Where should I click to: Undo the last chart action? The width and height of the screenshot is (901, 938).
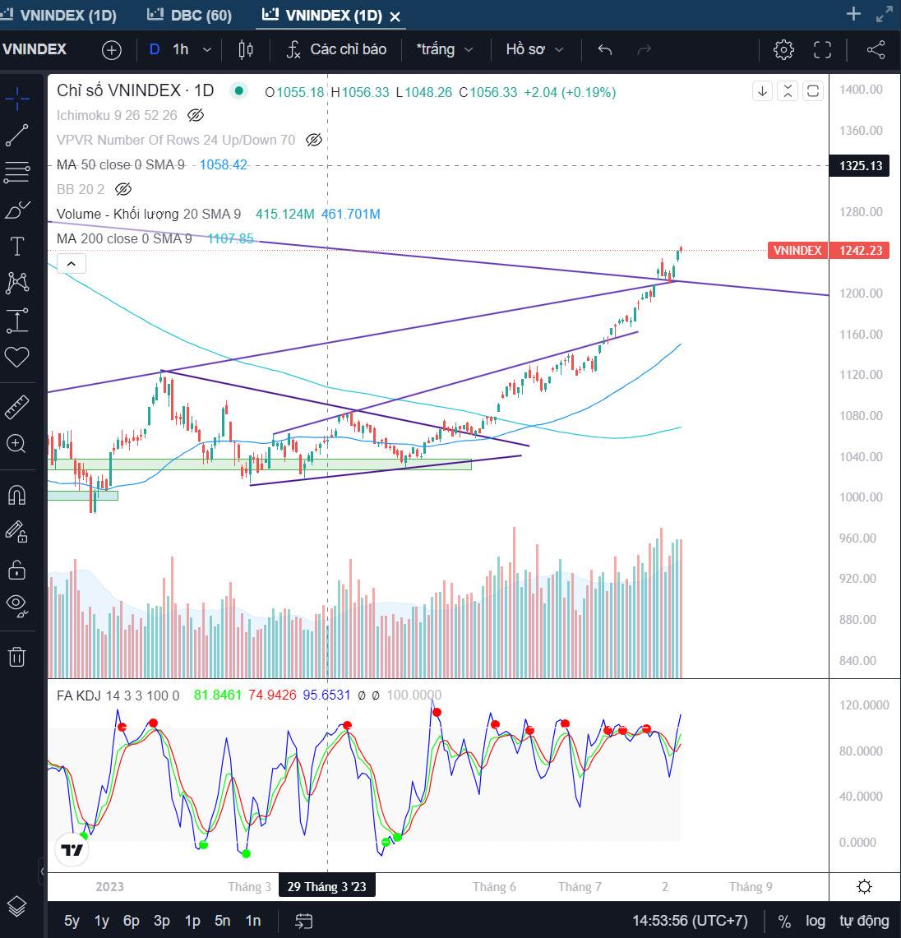[605, 49]
